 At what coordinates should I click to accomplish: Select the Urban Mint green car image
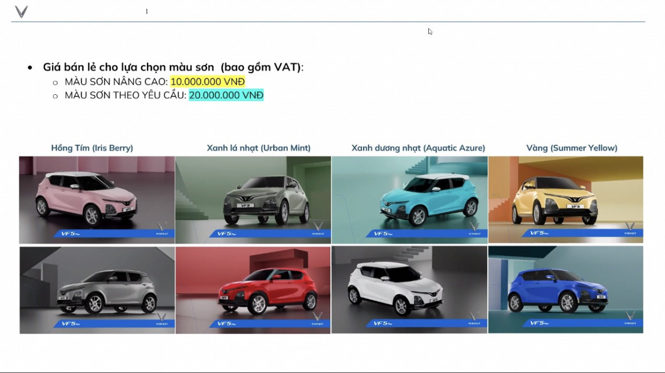click(253, 200)
